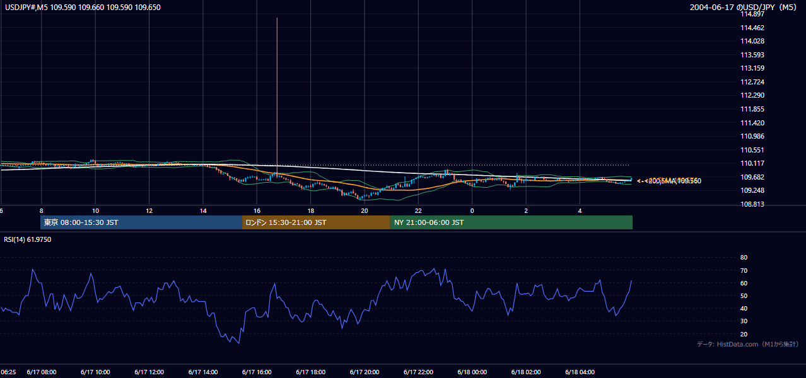This screenshot has height=378, width=806.
Task: Select the Tokyo 08:00-15:30 JST session bar
Action: pos(141,222)
